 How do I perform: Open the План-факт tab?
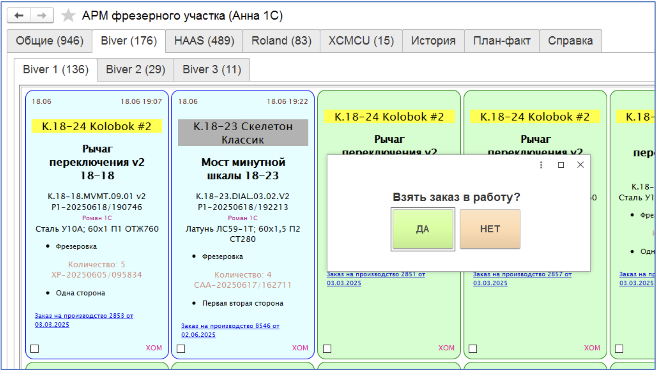[502, 41]
